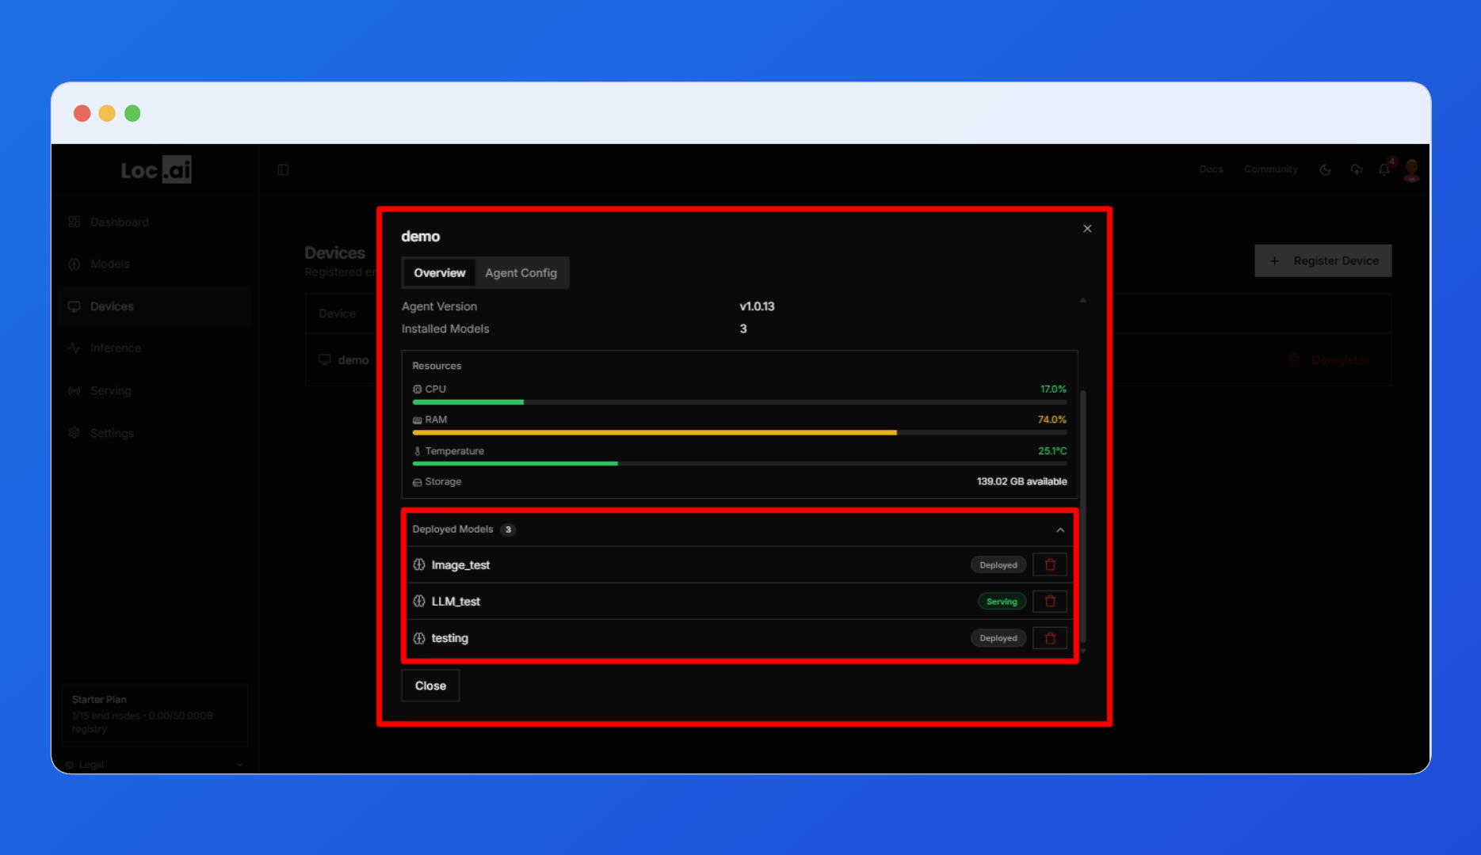Click the Temperature thermometer icon

[418, 451]
